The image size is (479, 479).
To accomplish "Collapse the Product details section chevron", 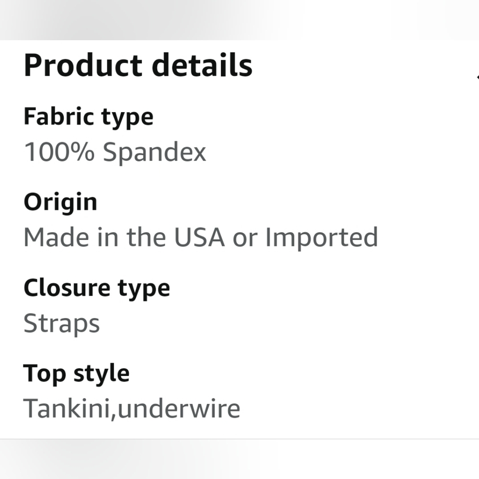I will (x=477, y=77).
